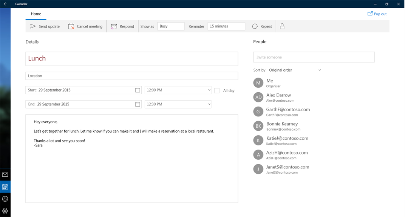Viewport: 405px width, 217px height.
Task: Click in the message body near 'Hey everyone,'
Action: coord(46,122)
